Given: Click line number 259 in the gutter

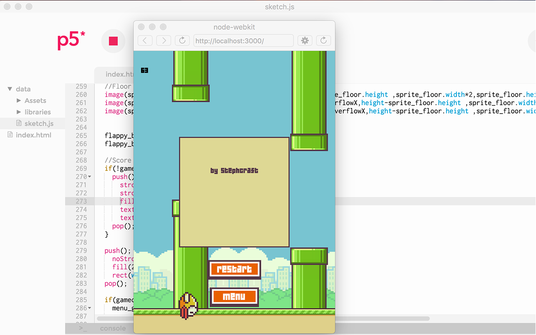Looking at the screenshot, I should 81,86.
